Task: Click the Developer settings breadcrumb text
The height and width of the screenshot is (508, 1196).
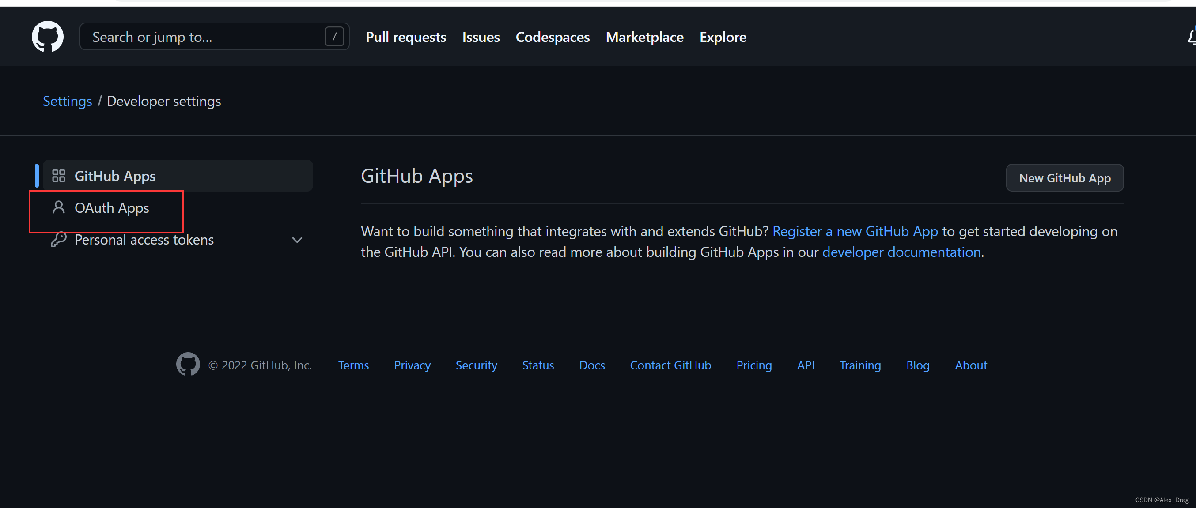Action: coord(164,101)
